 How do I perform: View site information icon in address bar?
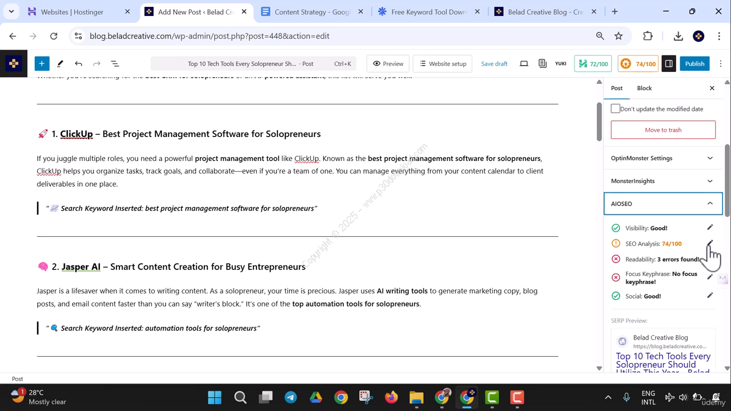pos(79,36)
